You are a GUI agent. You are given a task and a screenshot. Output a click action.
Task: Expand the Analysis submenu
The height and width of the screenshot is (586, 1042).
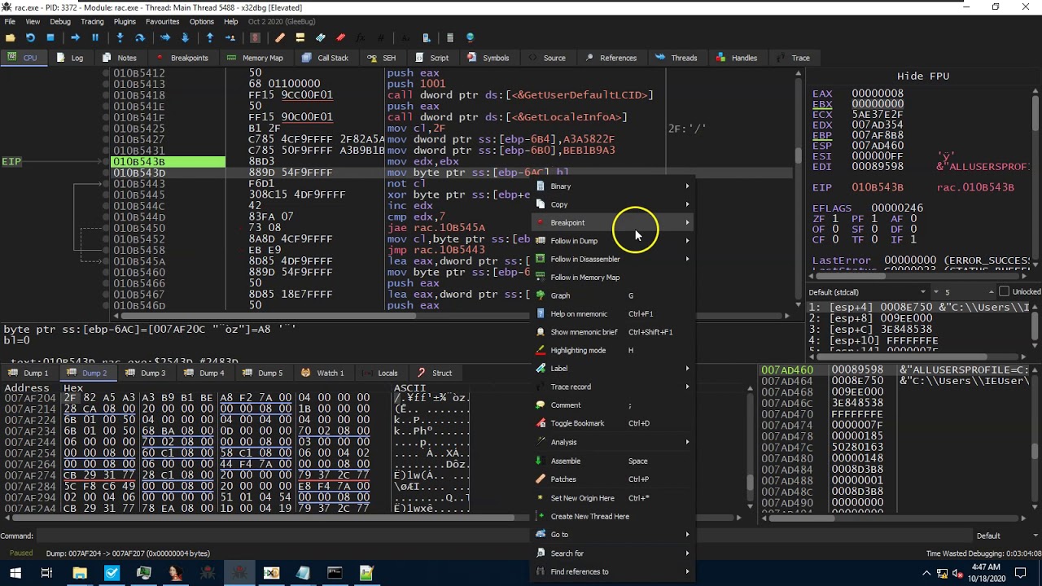click(x=613, y=442)
